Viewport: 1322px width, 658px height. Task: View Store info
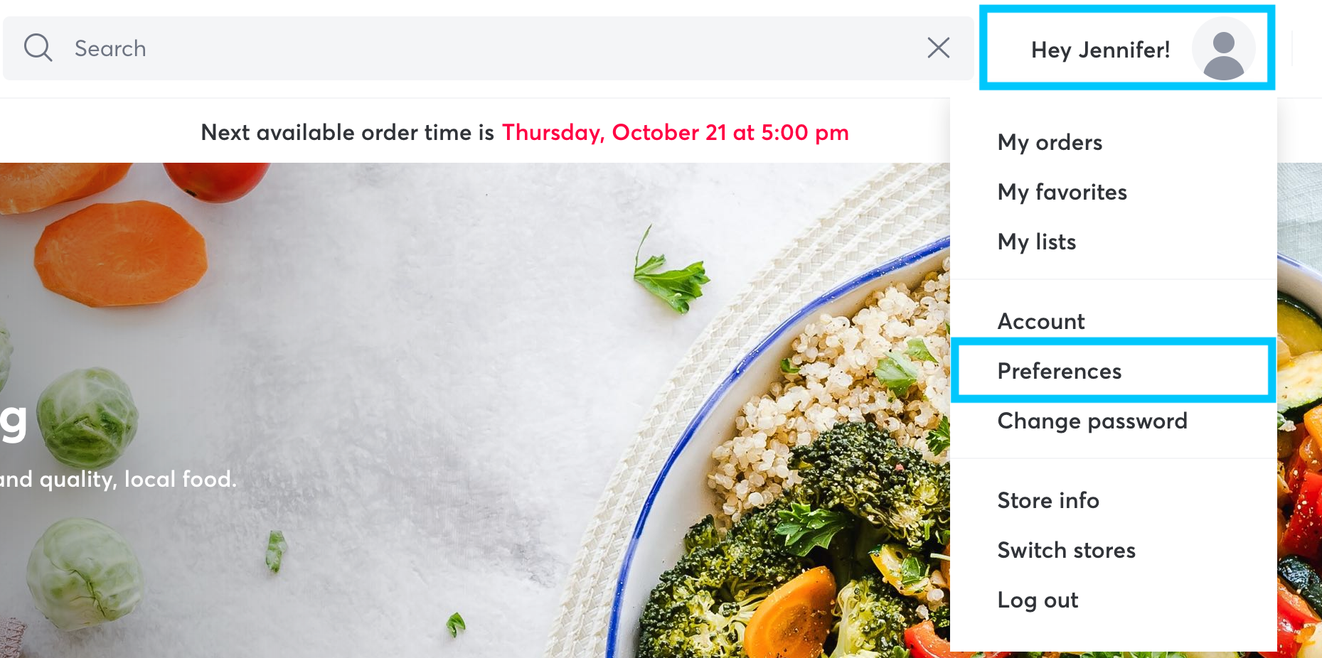pos(1048,500)
